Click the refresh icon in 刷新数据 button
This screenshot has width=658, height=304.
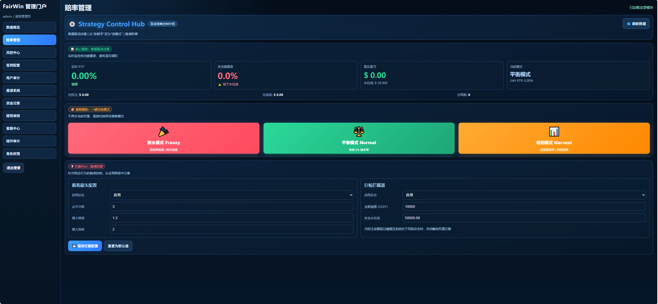629,24
